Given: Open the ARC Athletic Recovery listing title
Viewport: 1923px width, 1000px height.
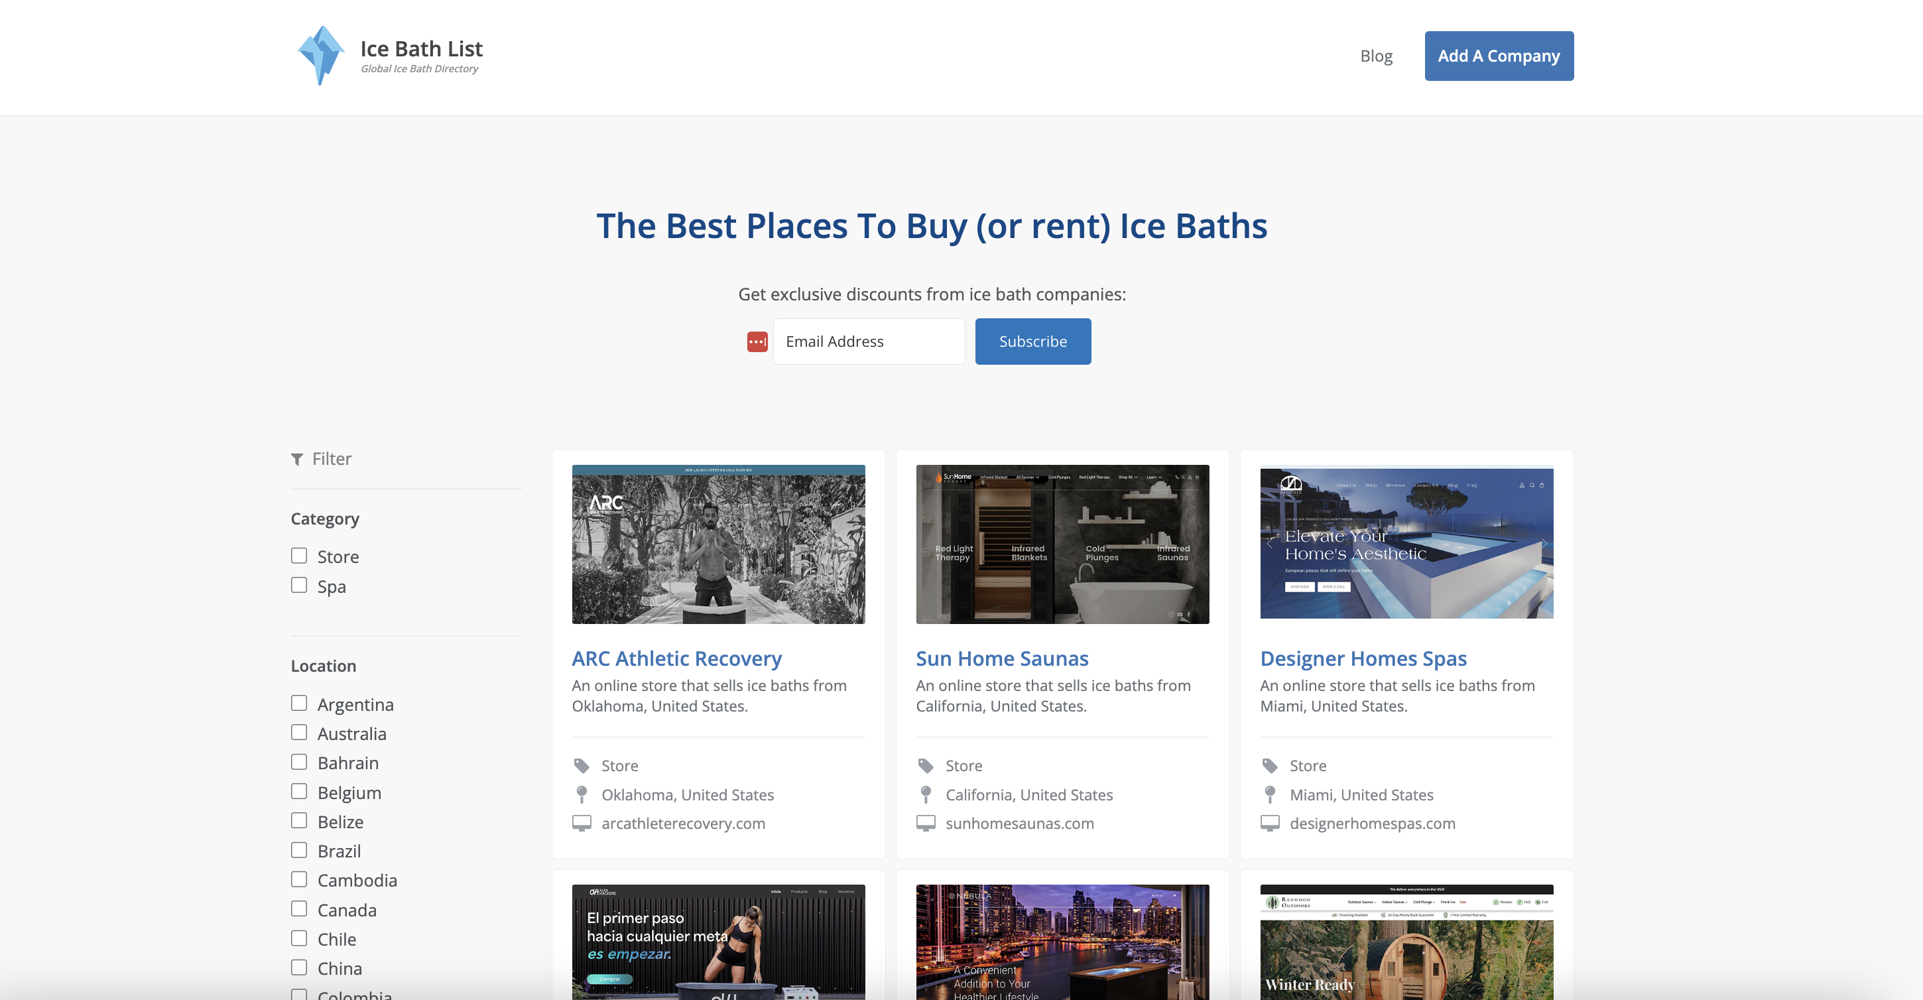Looking at the screenshot, I should 676,658.
